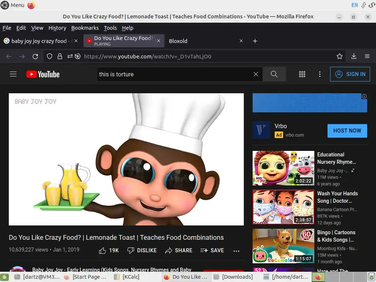
Task: Clear the YouTube search box text
Action: coord(256,74)
